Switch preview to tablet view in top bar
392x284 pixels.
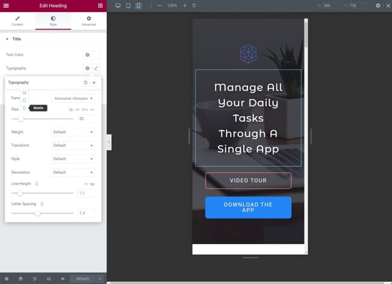pyautogui.click(x=128, y=5)
